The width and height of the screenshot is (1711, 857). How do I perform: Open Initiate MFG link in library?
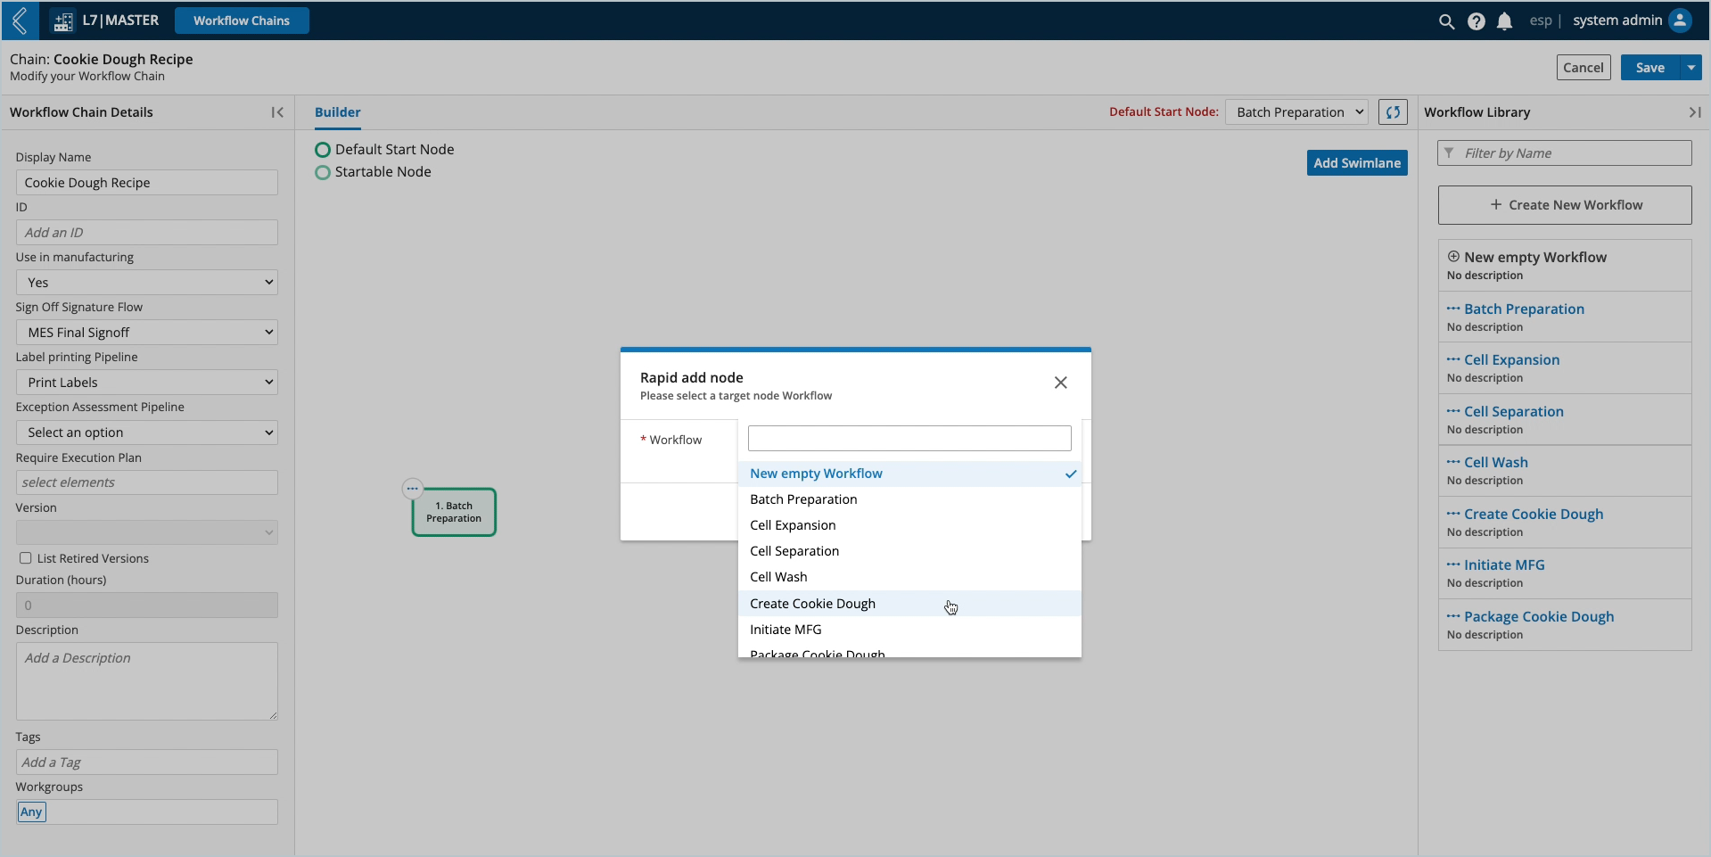1504,564
